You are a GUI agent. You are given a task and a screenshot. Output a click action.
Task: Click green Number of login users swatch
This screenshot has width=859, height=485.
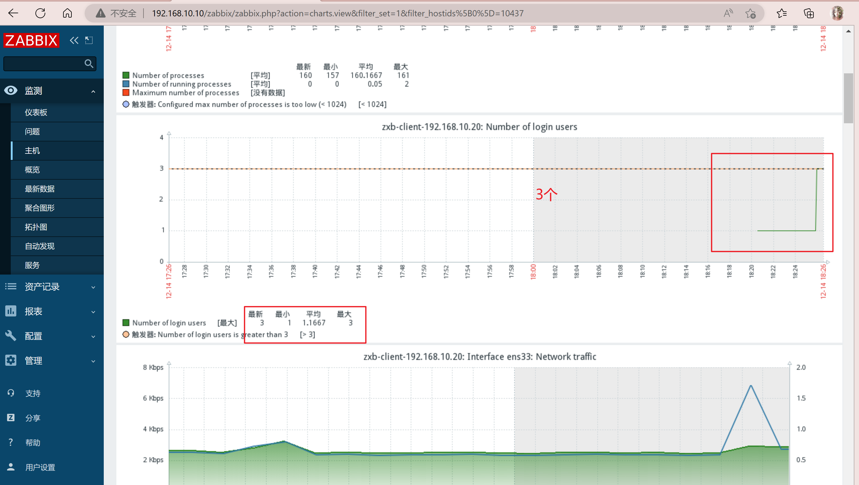click(126, 322)
